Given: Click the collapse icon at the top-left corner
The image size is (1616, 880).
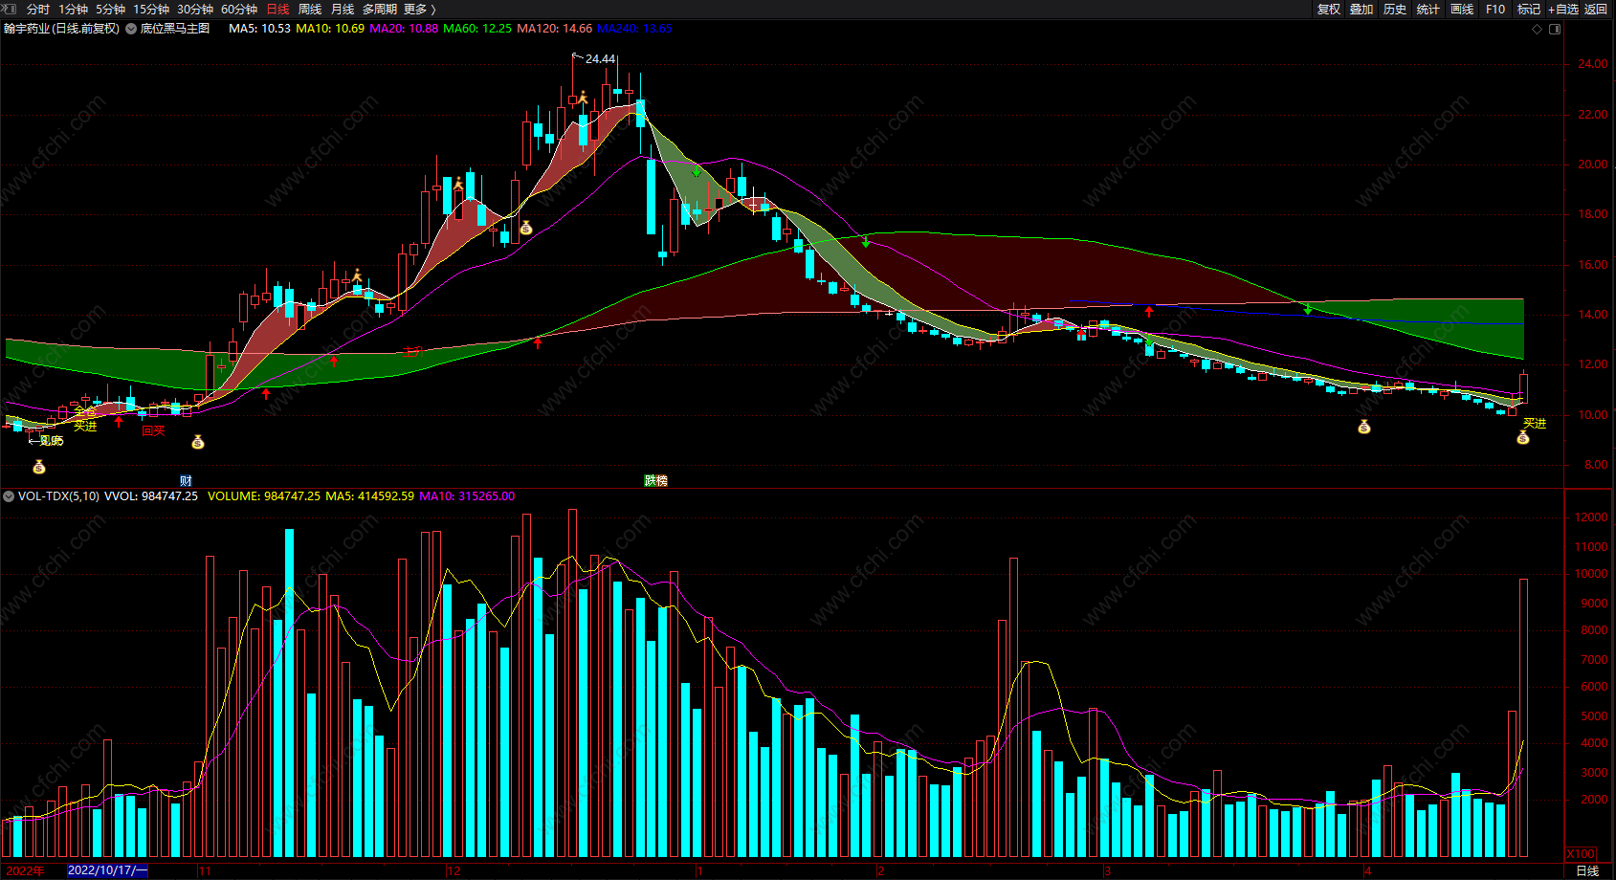Looking at the screenshot, I should tap(10, 9).
